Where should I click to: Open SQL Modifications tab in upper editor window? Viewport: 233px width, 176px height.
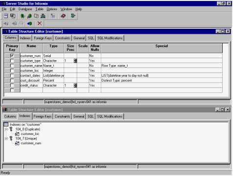(110, 38)
